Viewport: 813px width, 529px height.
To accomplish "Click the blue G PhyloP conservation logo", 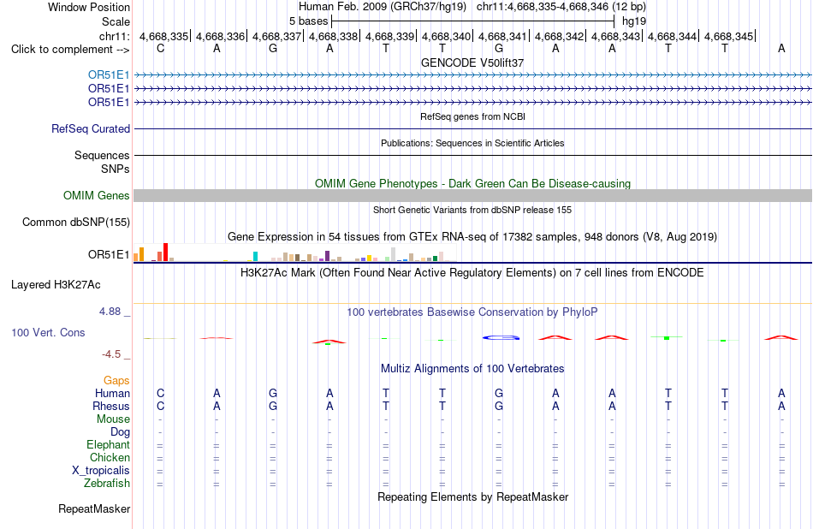I will pyautogui.click(x=501, y=337).
